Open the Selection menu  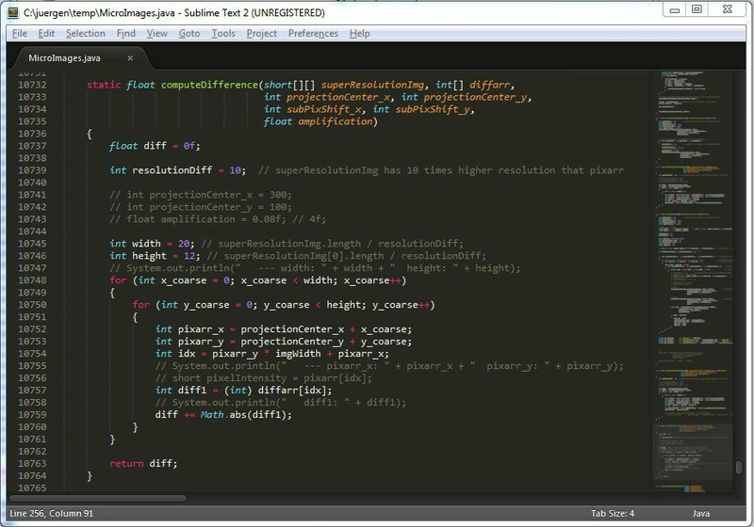point(86,34)
